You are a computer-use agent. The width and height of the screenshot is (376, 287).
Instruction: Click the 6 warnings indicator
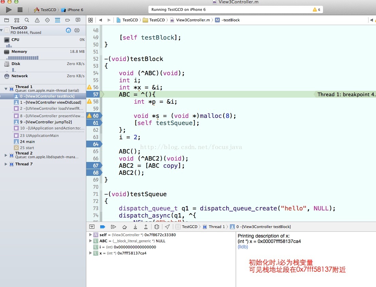pos(317,9)
